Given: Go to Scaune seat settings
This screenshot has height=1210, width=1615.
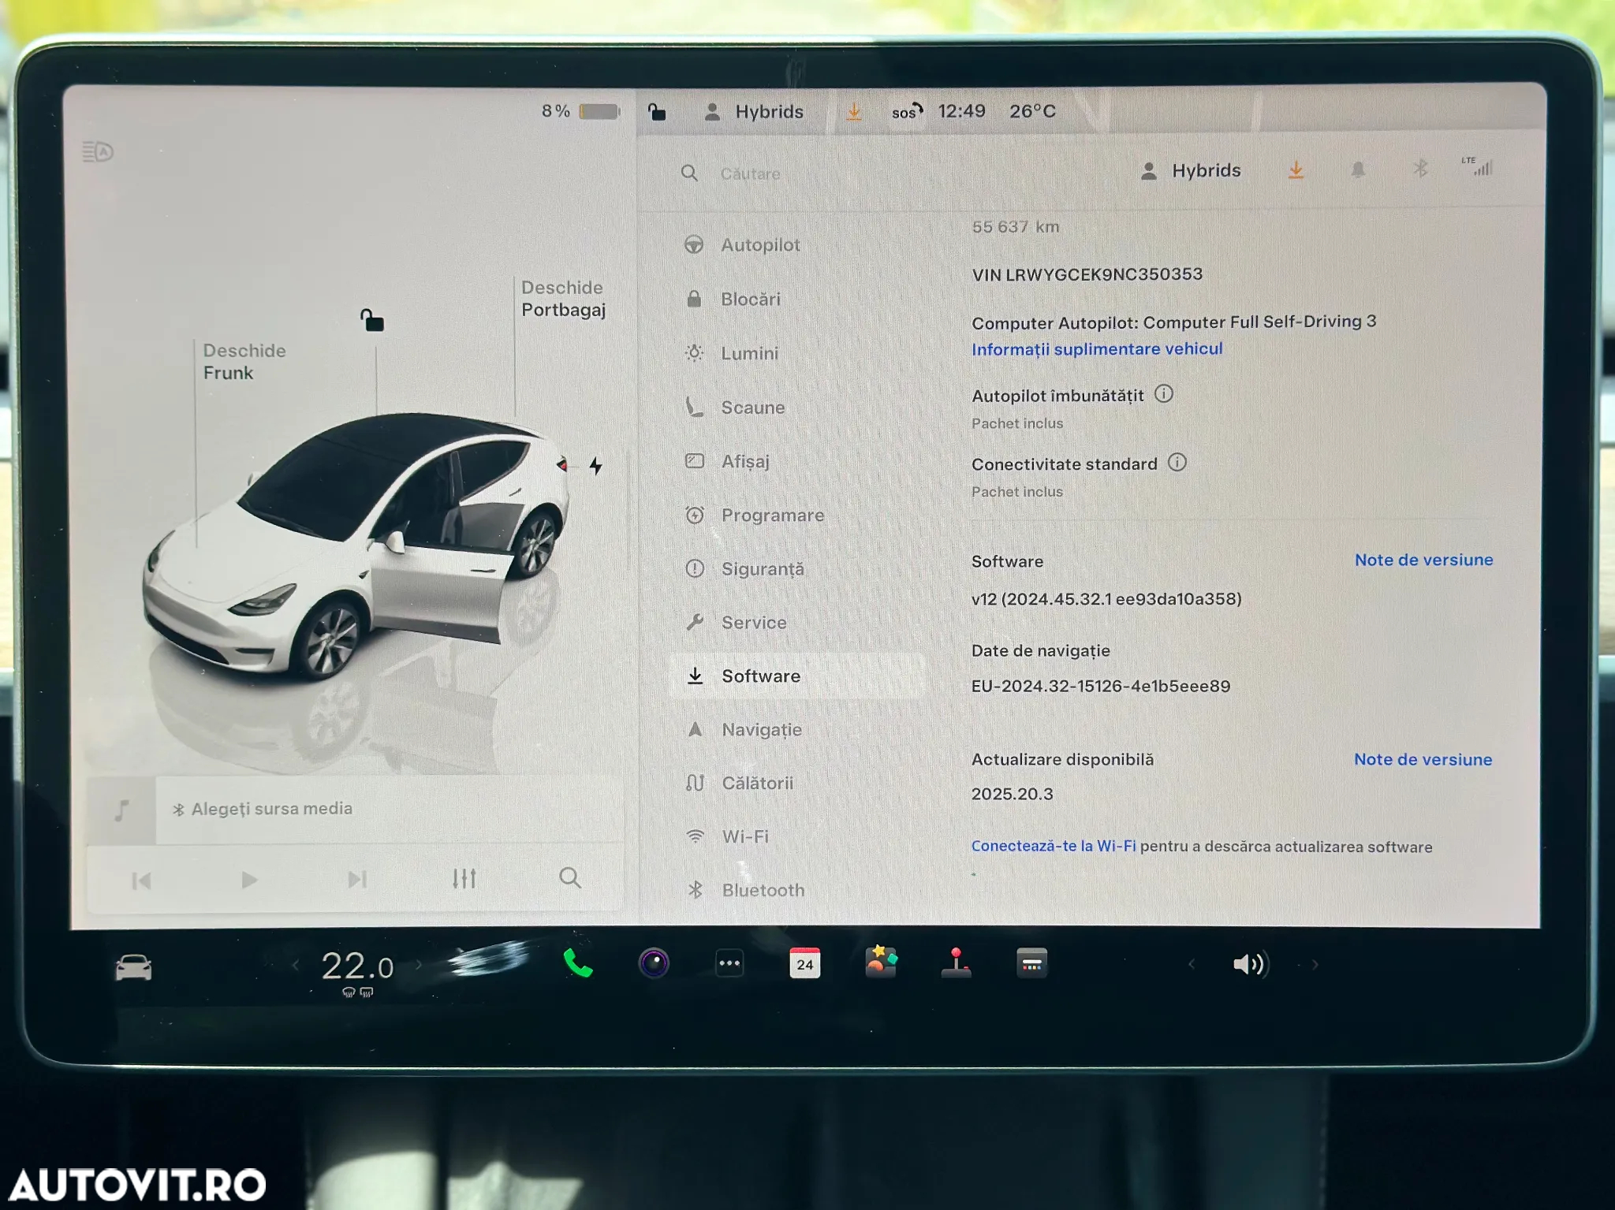Looking at the screenshot, I should click(x=734, y=408).
